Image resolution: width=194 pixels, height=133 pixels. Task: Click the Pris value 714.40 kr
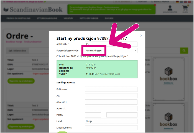pos(91,65)
